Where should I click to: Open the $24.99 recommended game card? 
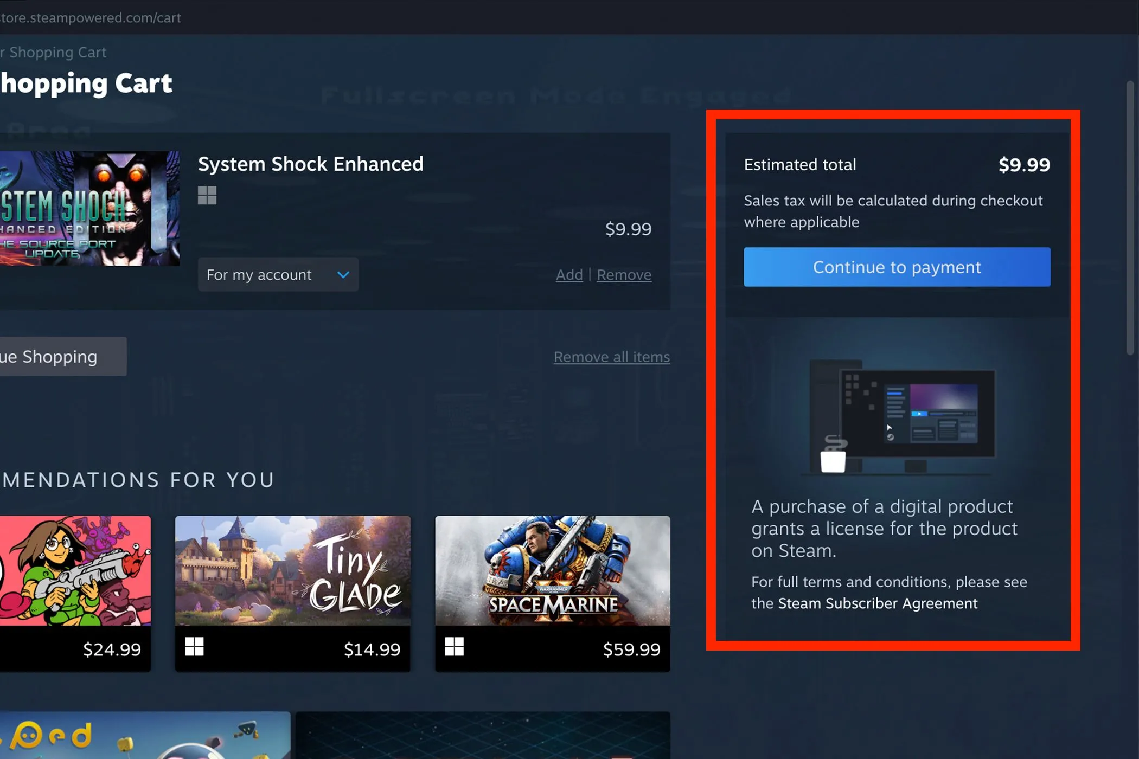coord(75,593)
